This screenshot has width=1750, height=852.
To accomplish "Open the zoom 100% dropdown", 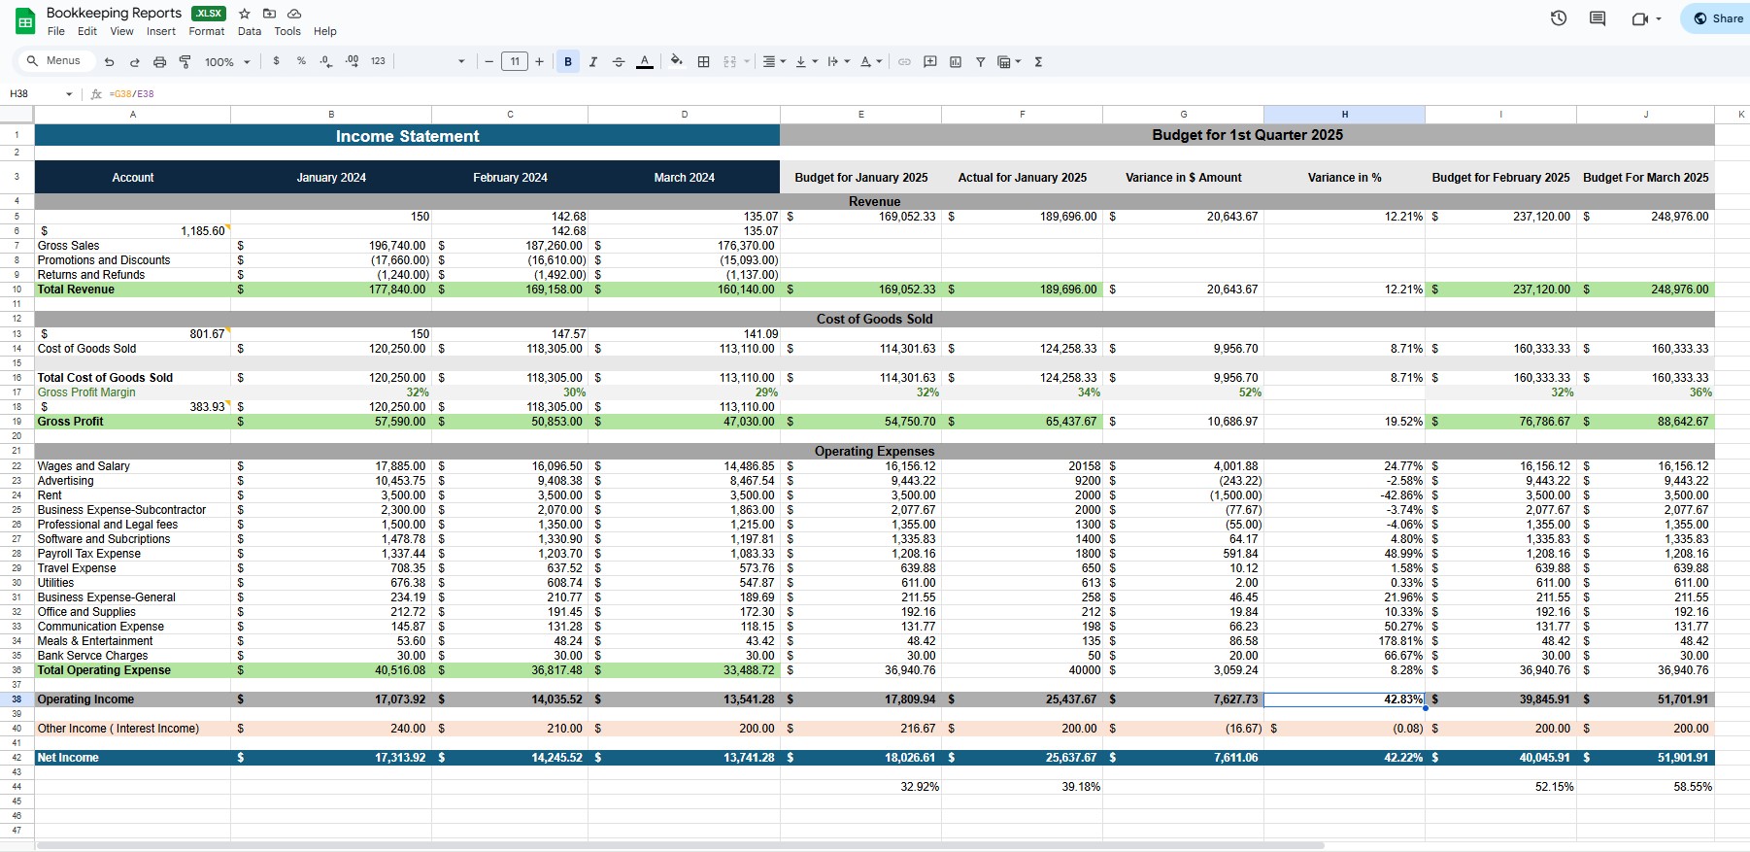I will tap(227, 62).
